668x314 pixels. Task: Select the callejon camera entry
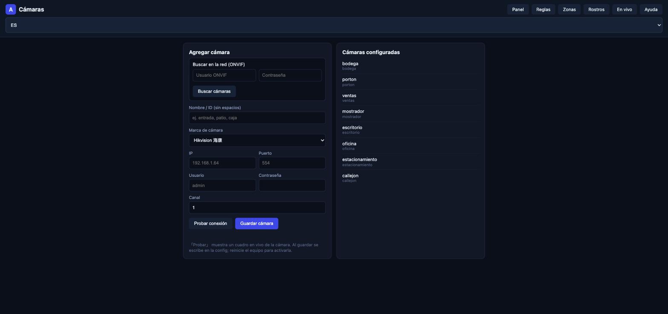pyautogui.click(x=411, y=178)
